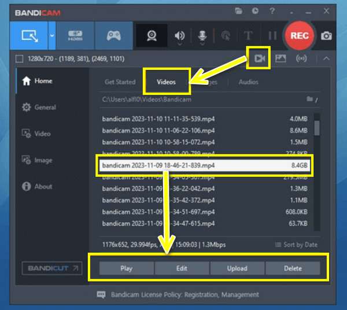Open the Bandicam License Policy link

185,295
